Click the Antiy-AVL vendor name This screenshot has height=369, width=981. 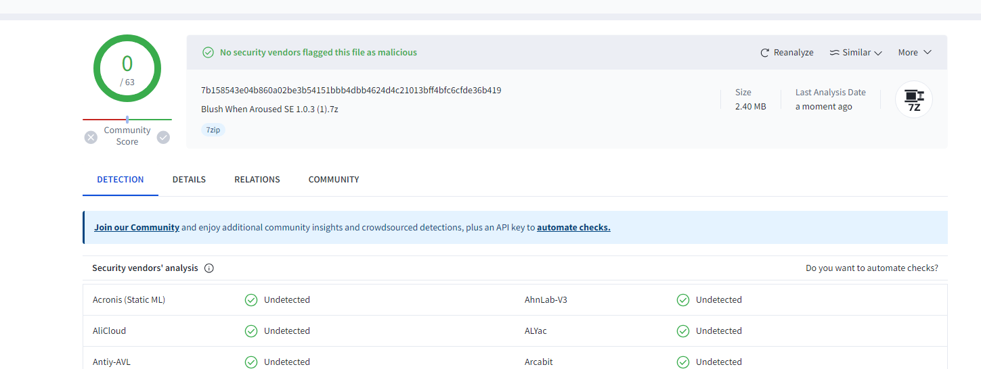click(112, 362)
